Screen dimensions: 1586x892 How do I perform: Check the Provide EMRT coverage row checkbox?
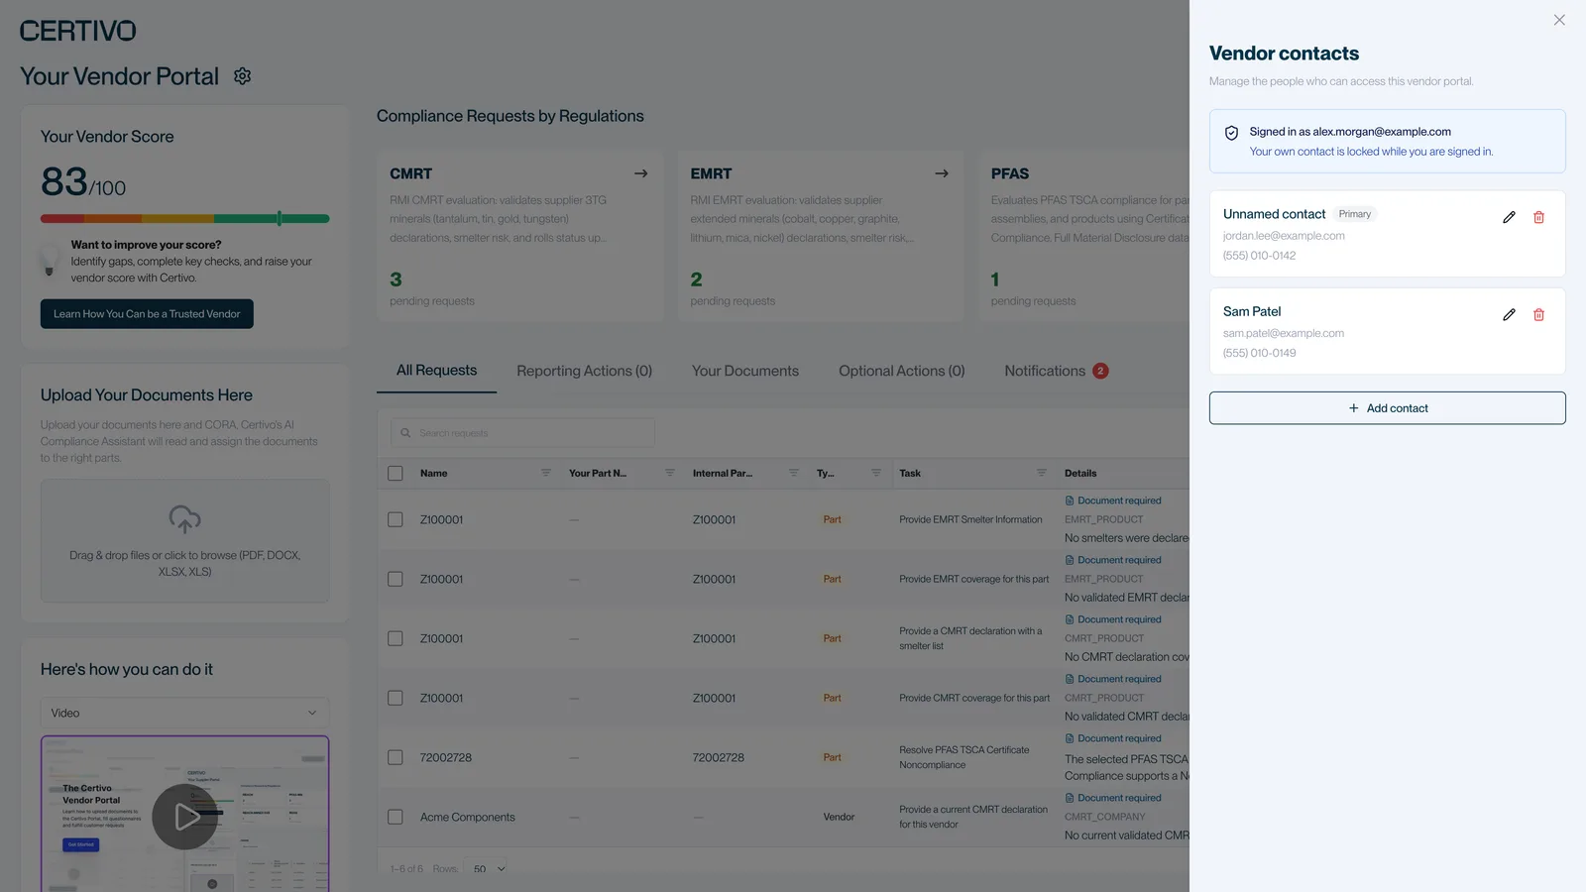coord(396,579)
